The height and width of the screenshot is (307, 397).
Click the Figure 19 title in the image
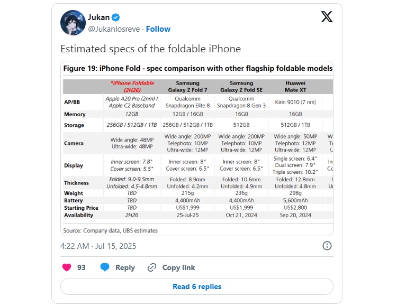[197, 69]
